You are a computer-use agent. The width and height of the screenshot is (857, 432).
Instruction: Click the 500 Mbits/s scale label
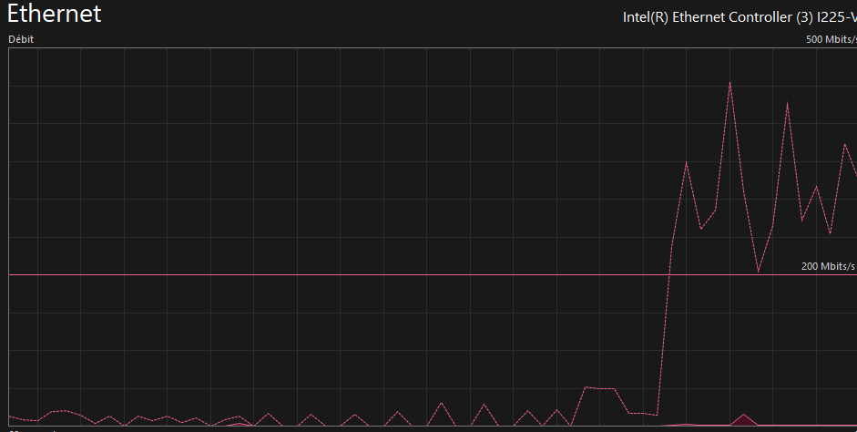831,39
